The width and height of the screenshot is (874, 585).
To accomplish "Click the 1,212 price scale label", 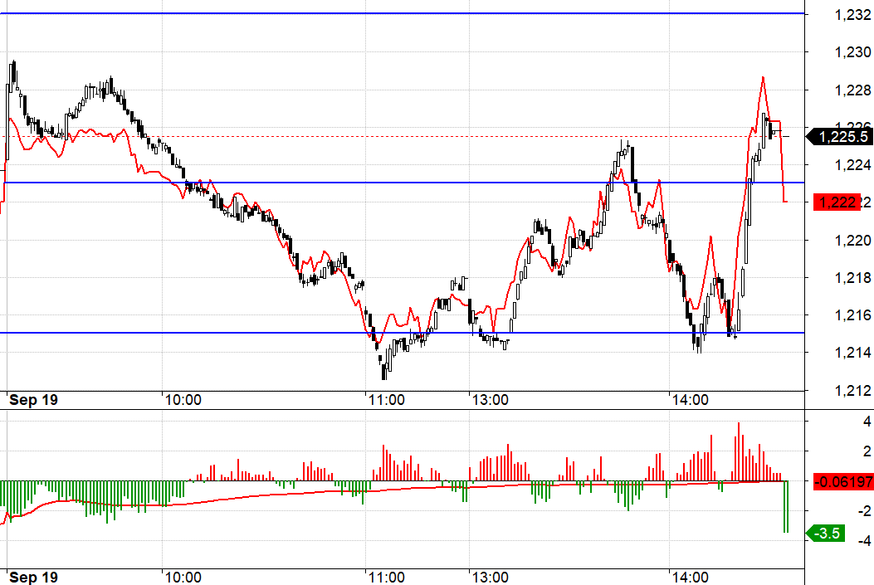I will tap(852, 391).
